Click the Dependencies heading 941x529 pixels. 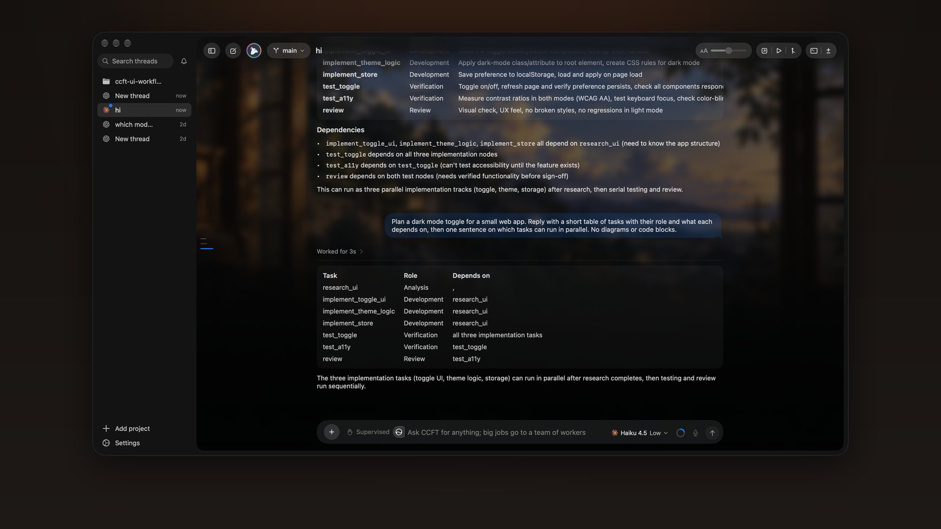pyautogui.click(x=341, y=130)
